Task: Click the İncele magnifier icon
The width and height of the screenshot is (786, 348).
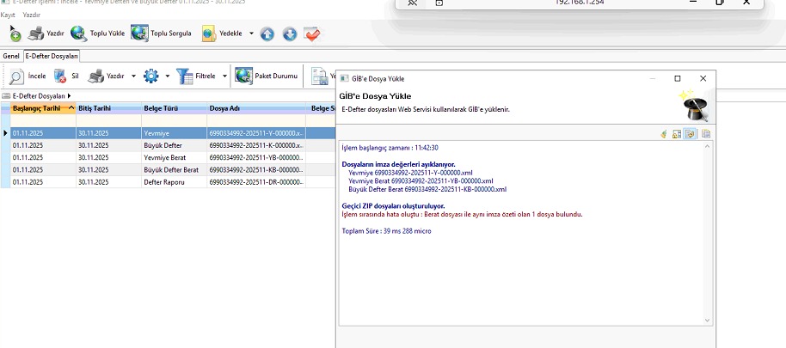Action: 16,76
